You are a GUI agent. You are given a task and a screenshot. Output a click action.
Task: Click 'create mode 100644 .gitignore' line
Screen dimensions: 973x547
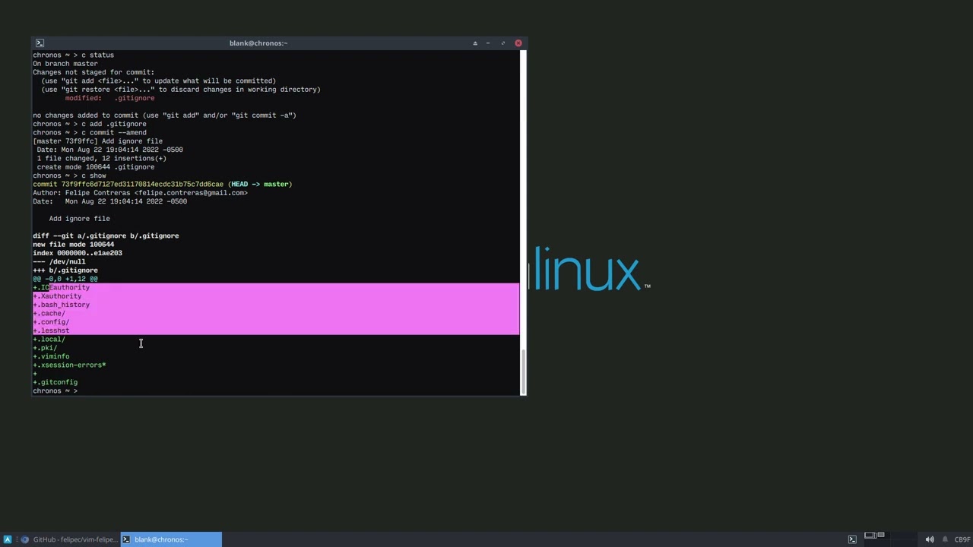click(x=96, y=167)
